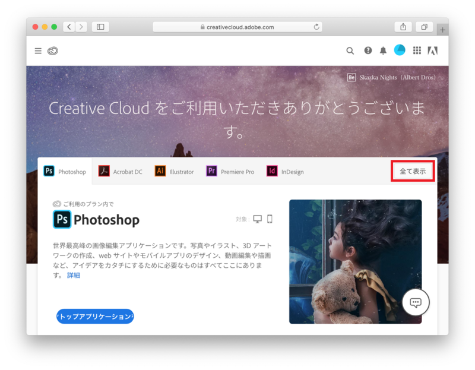Click the blue トップアプリケーション button

point(95,317)
